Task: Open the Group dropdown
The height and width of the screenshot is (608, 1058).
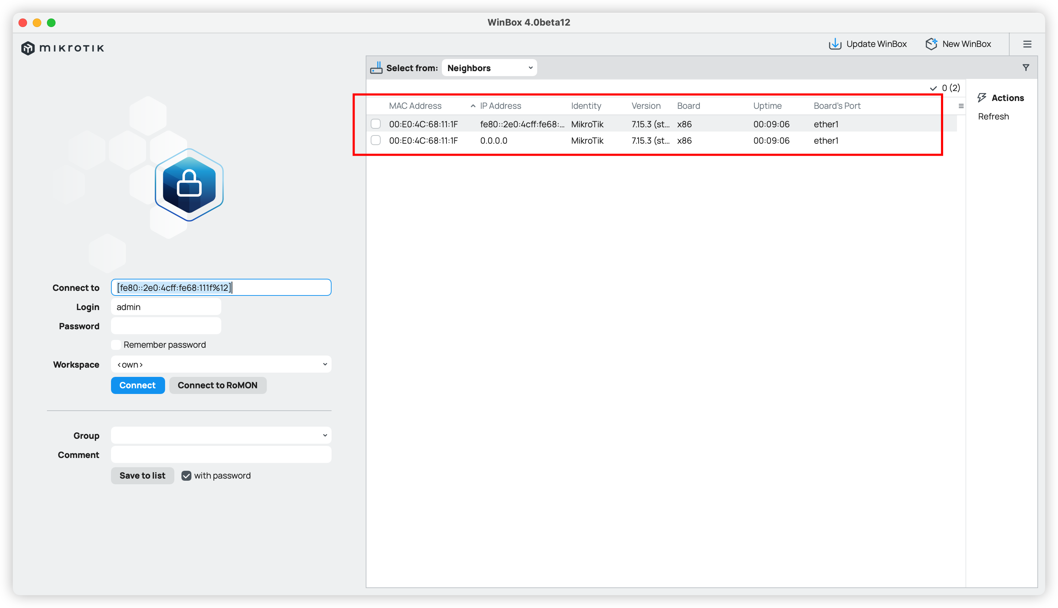Action: [x=221, y=435]
